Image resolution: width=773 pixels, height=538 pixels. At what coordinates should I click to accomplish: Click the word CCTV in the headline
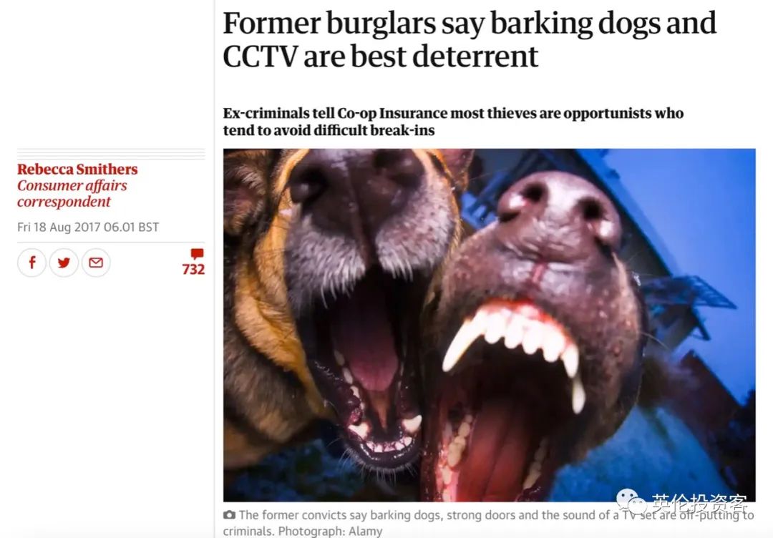coord(260,57)
